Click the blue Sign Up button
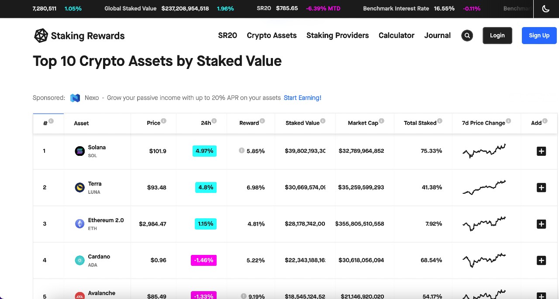This screenshot has width=559, height=299. click(539, 35)
